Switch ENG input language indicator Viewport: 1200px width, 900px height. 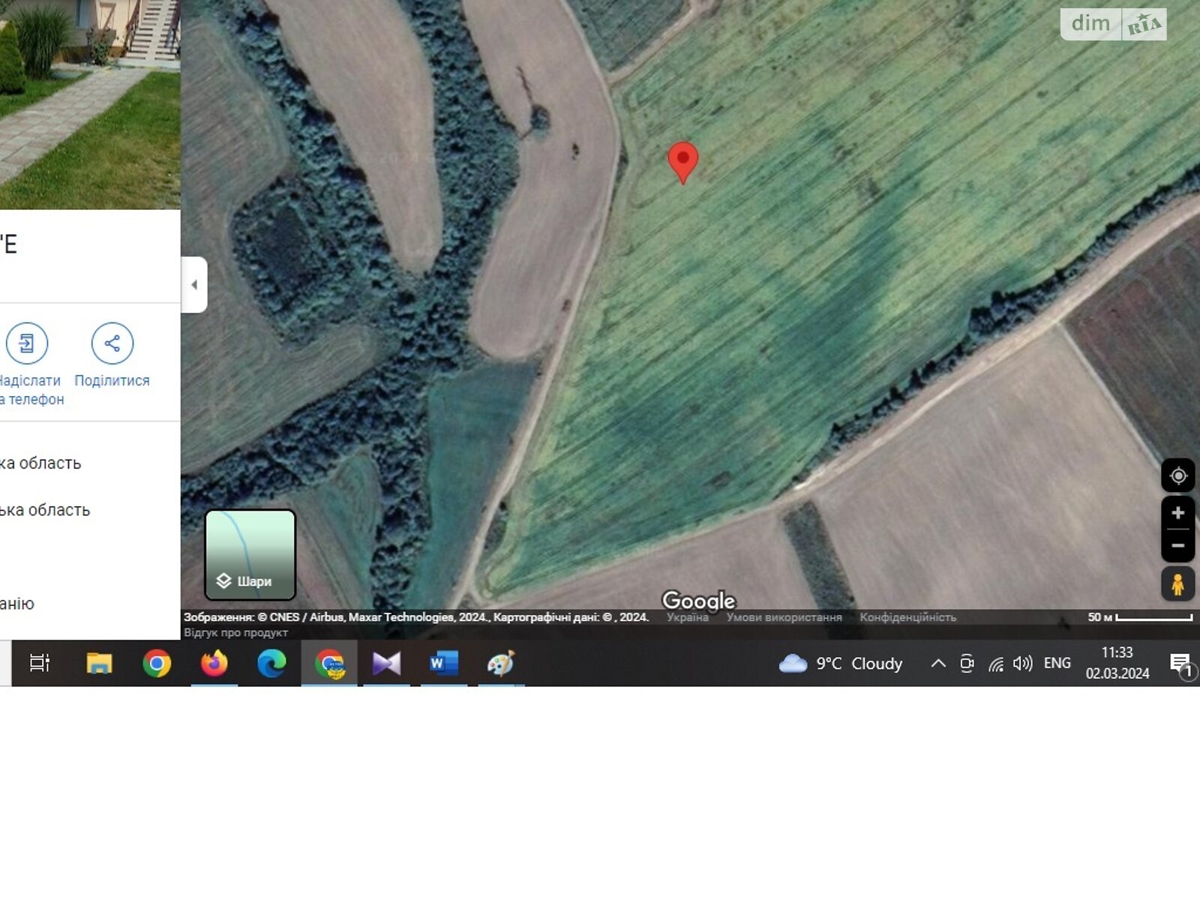coord(1057,664)
